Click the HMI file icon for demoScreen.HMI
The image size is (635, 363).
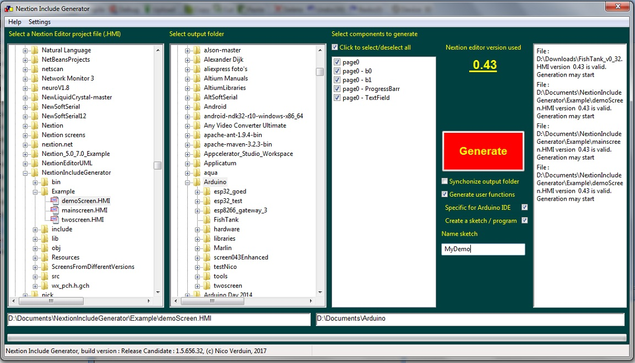click(x=55, y=201)
